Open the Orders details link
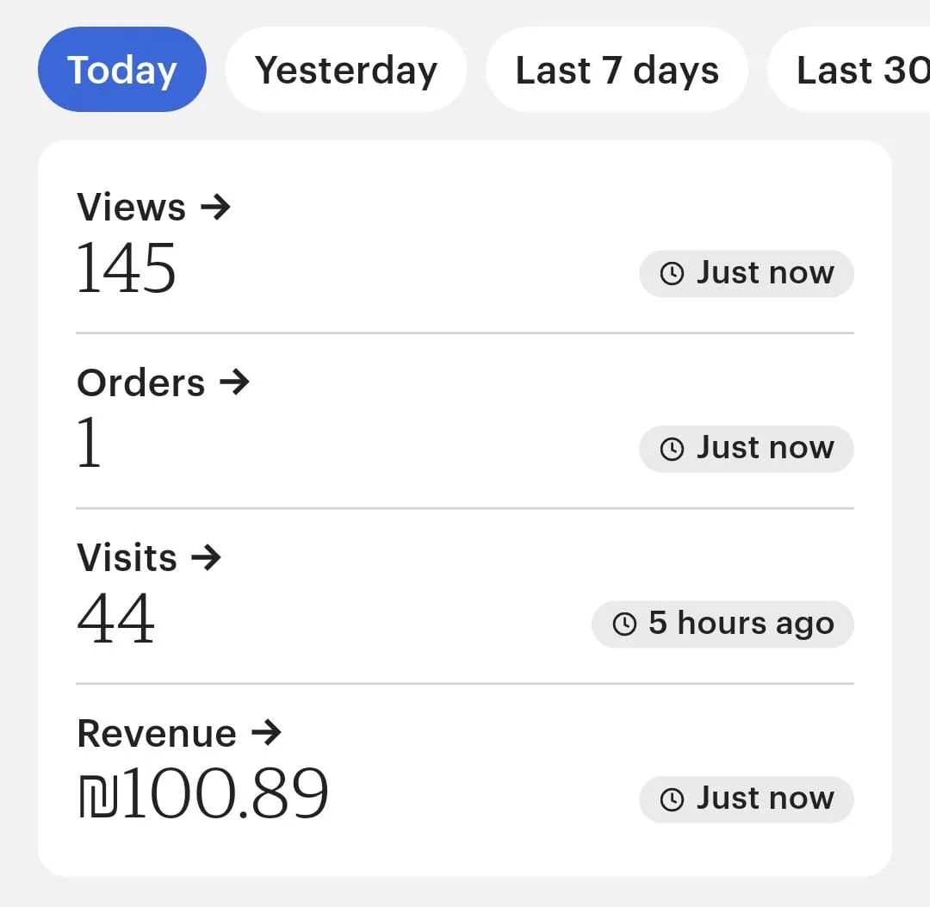The height and width of the screenshot is (907, 930). coord(141,382)
